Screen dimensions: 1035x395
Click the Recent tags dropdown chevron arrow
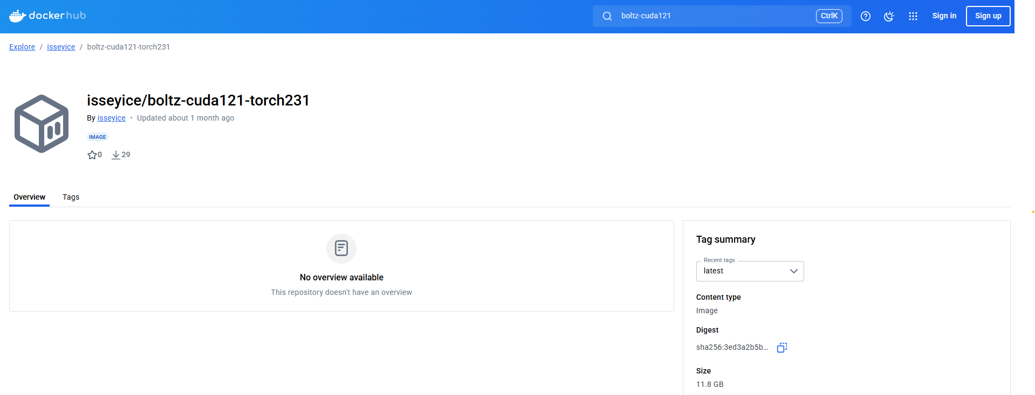(793, 271)
